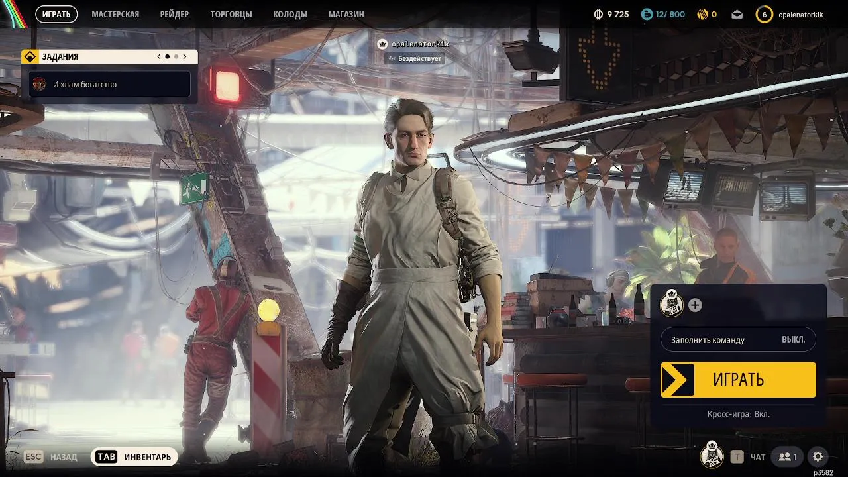848x477 pixels.
Task: Click the crown icon beside player nameplate
Action: click(382, 44)
